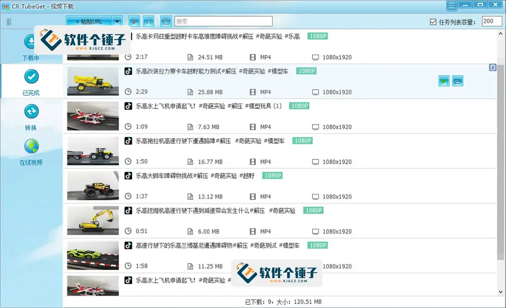This screenshot has width=506, height=308.
Task: Select the seaplane thumbnail in the 1:09 row
Action: pos(93,116)
